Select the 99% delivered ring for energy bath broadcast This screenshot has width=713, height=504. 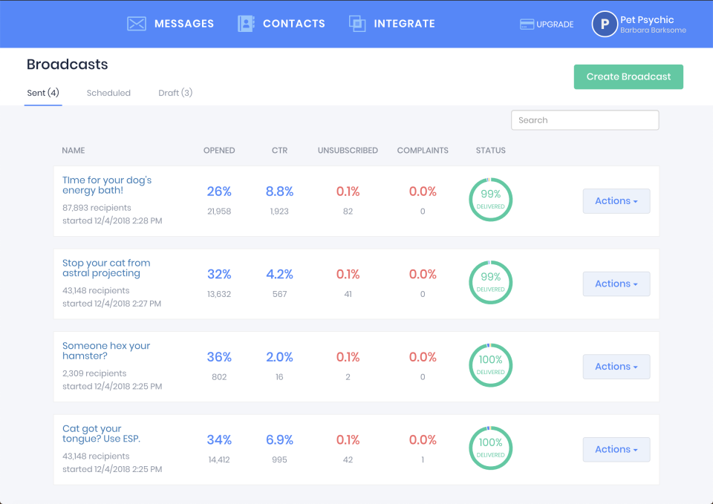[x=490, y=200]
